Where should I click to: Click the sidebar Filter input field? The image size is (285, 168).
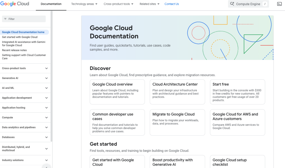point(24,19)
